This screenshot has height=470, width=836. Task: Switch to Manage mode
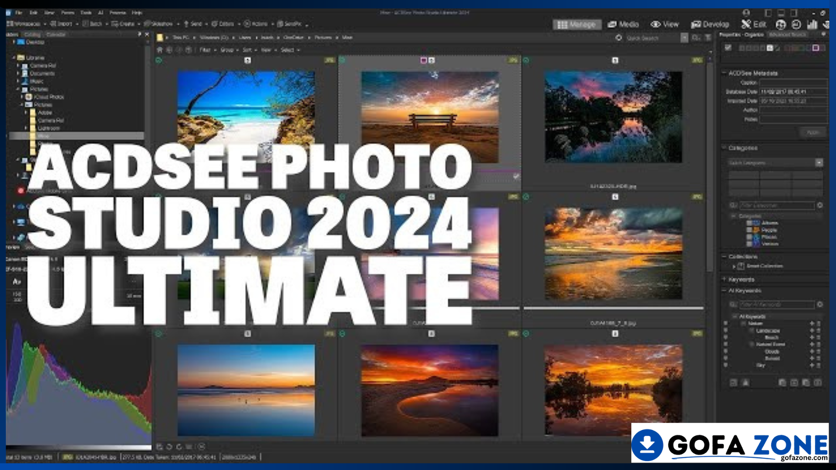[577, 24]
